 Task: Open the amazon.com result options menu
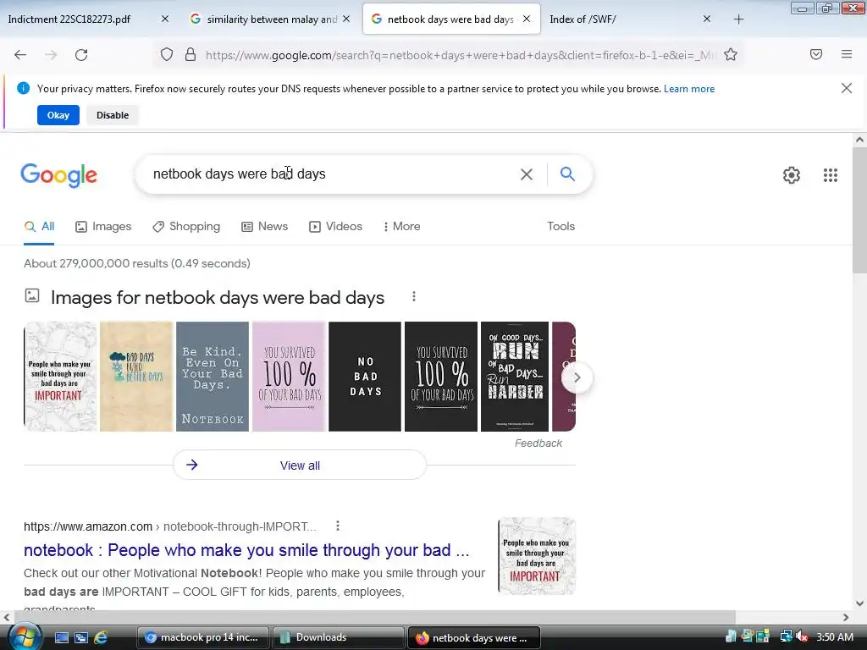coord(337,526)
